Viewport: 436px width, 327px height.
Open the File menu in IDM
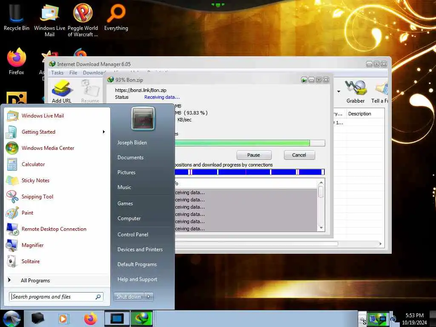73,73
